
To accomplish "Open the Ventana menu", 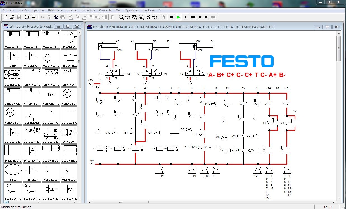I will [x=148, y=10].
